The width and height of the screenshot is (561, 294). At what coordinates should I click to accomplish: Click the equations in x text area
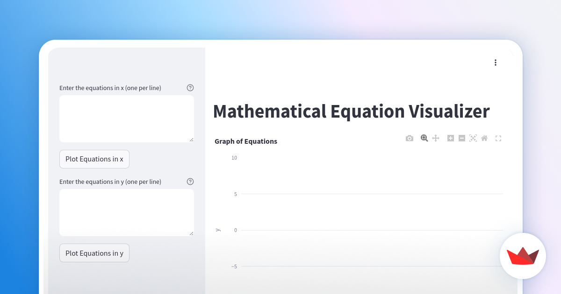(126, 119)
